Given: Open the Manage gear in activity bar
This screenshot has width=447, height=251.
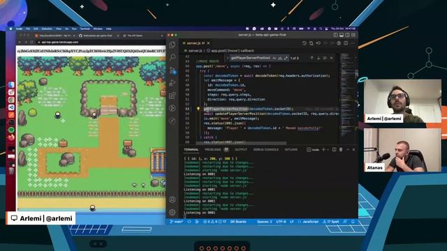Looking at the screenshot, I should (173, 212).
